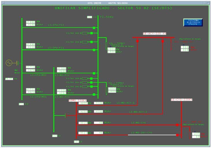Click the transformer linking green and red buses

point(65,116)
